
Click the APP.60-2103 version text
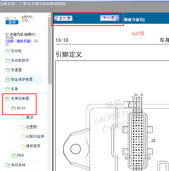[27, 19]
